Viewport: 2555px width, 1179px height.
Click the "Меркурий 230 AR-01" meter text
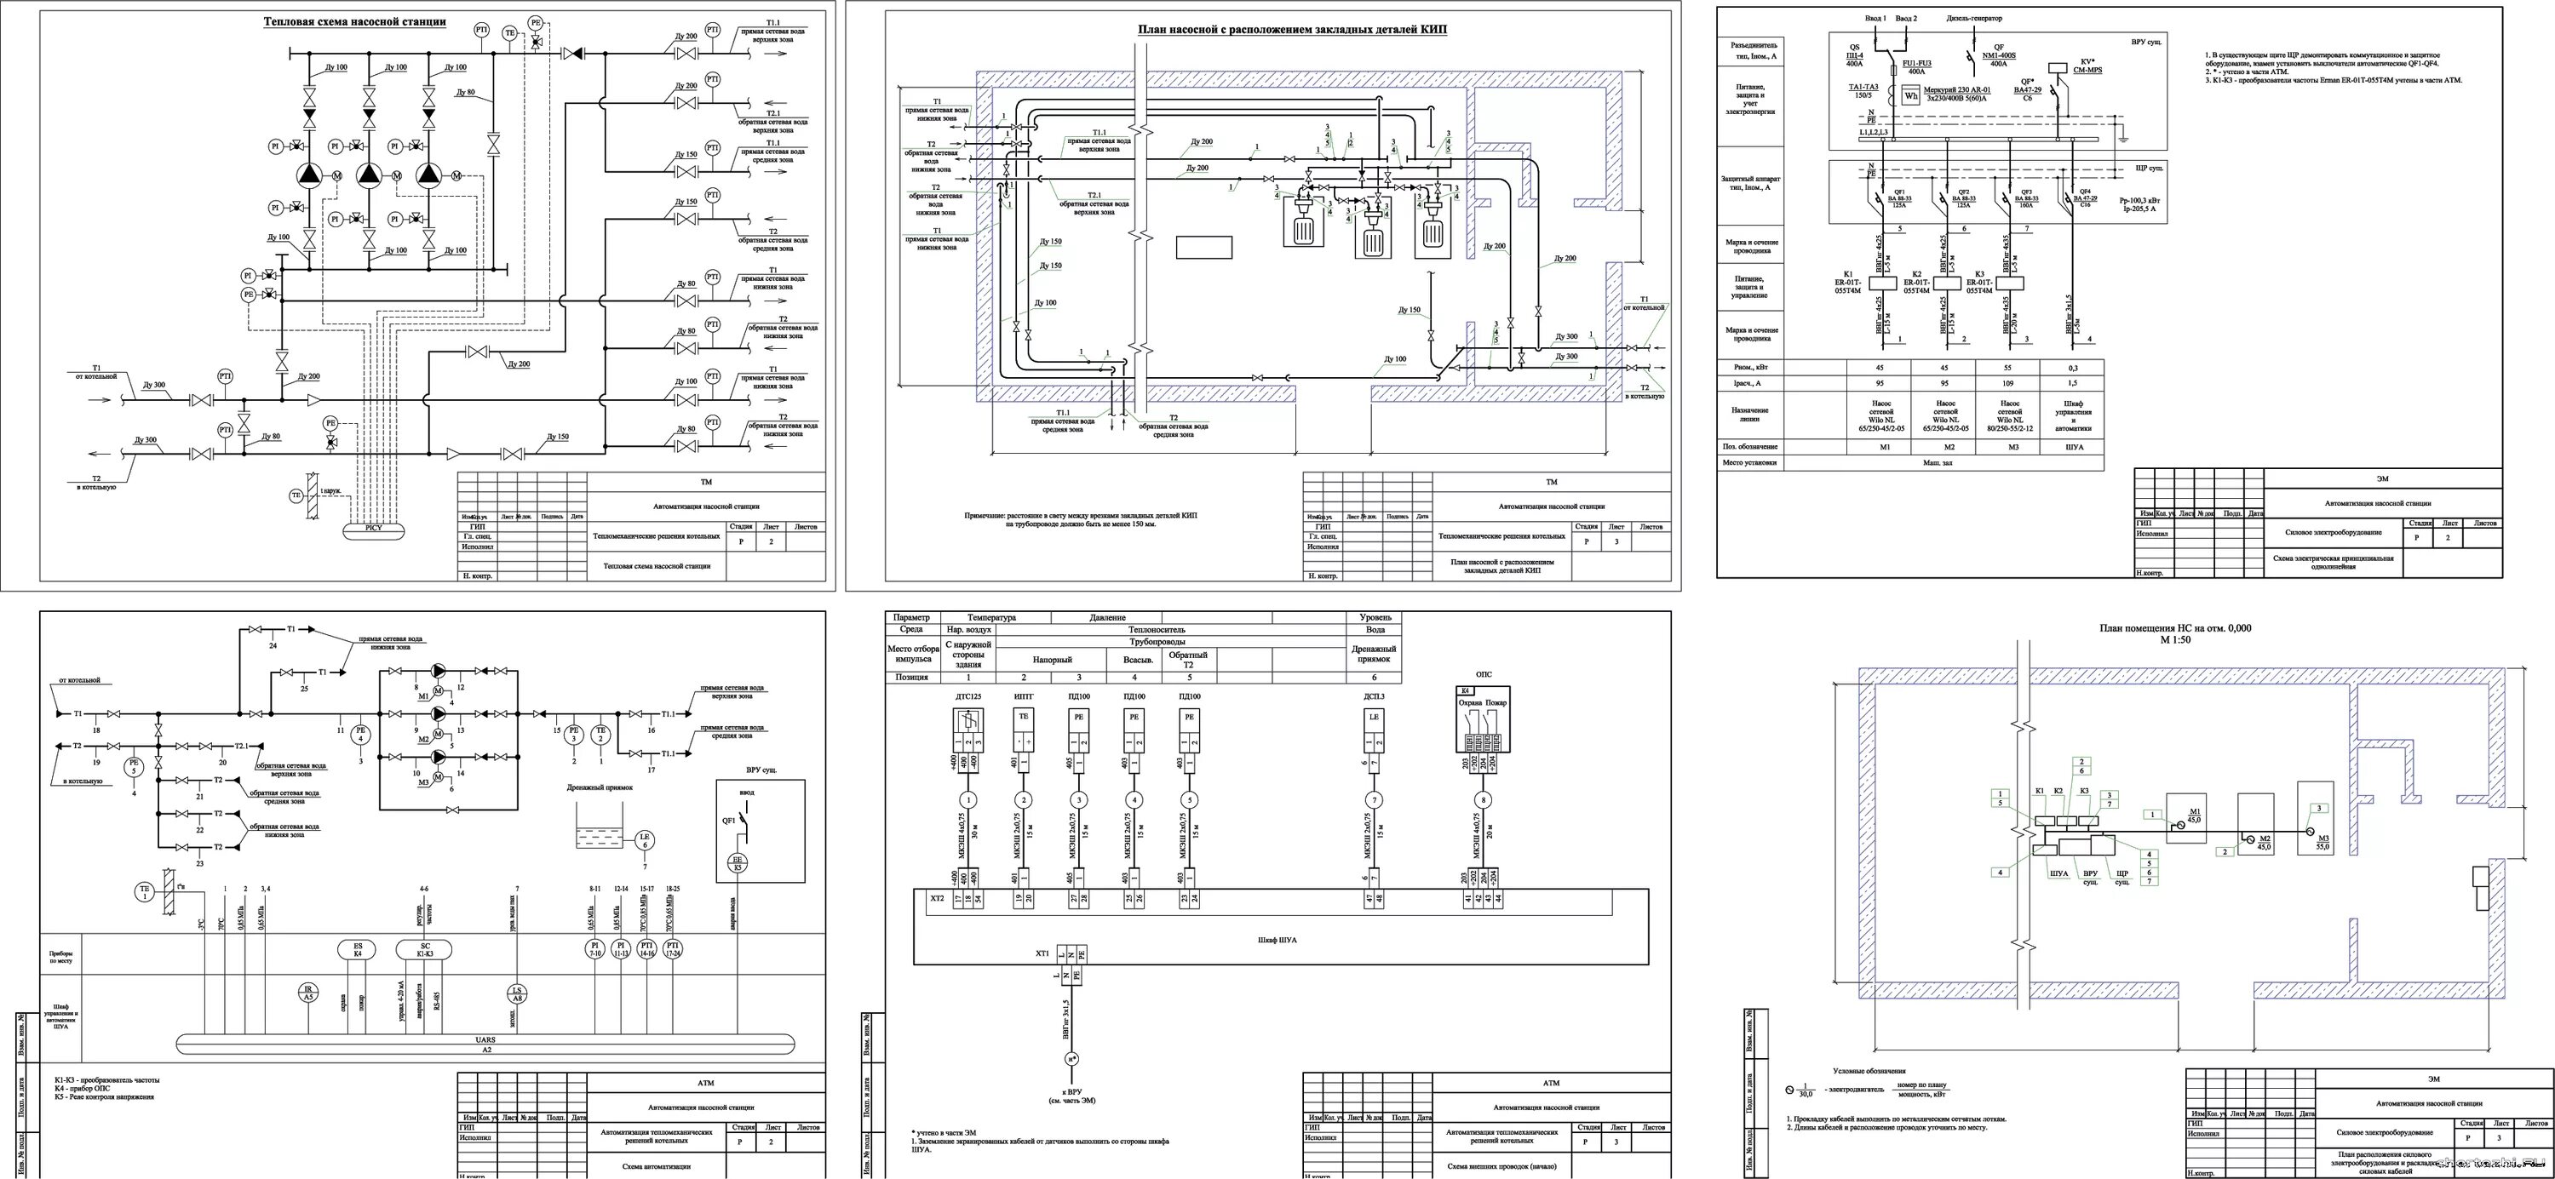pos(1959,89)
